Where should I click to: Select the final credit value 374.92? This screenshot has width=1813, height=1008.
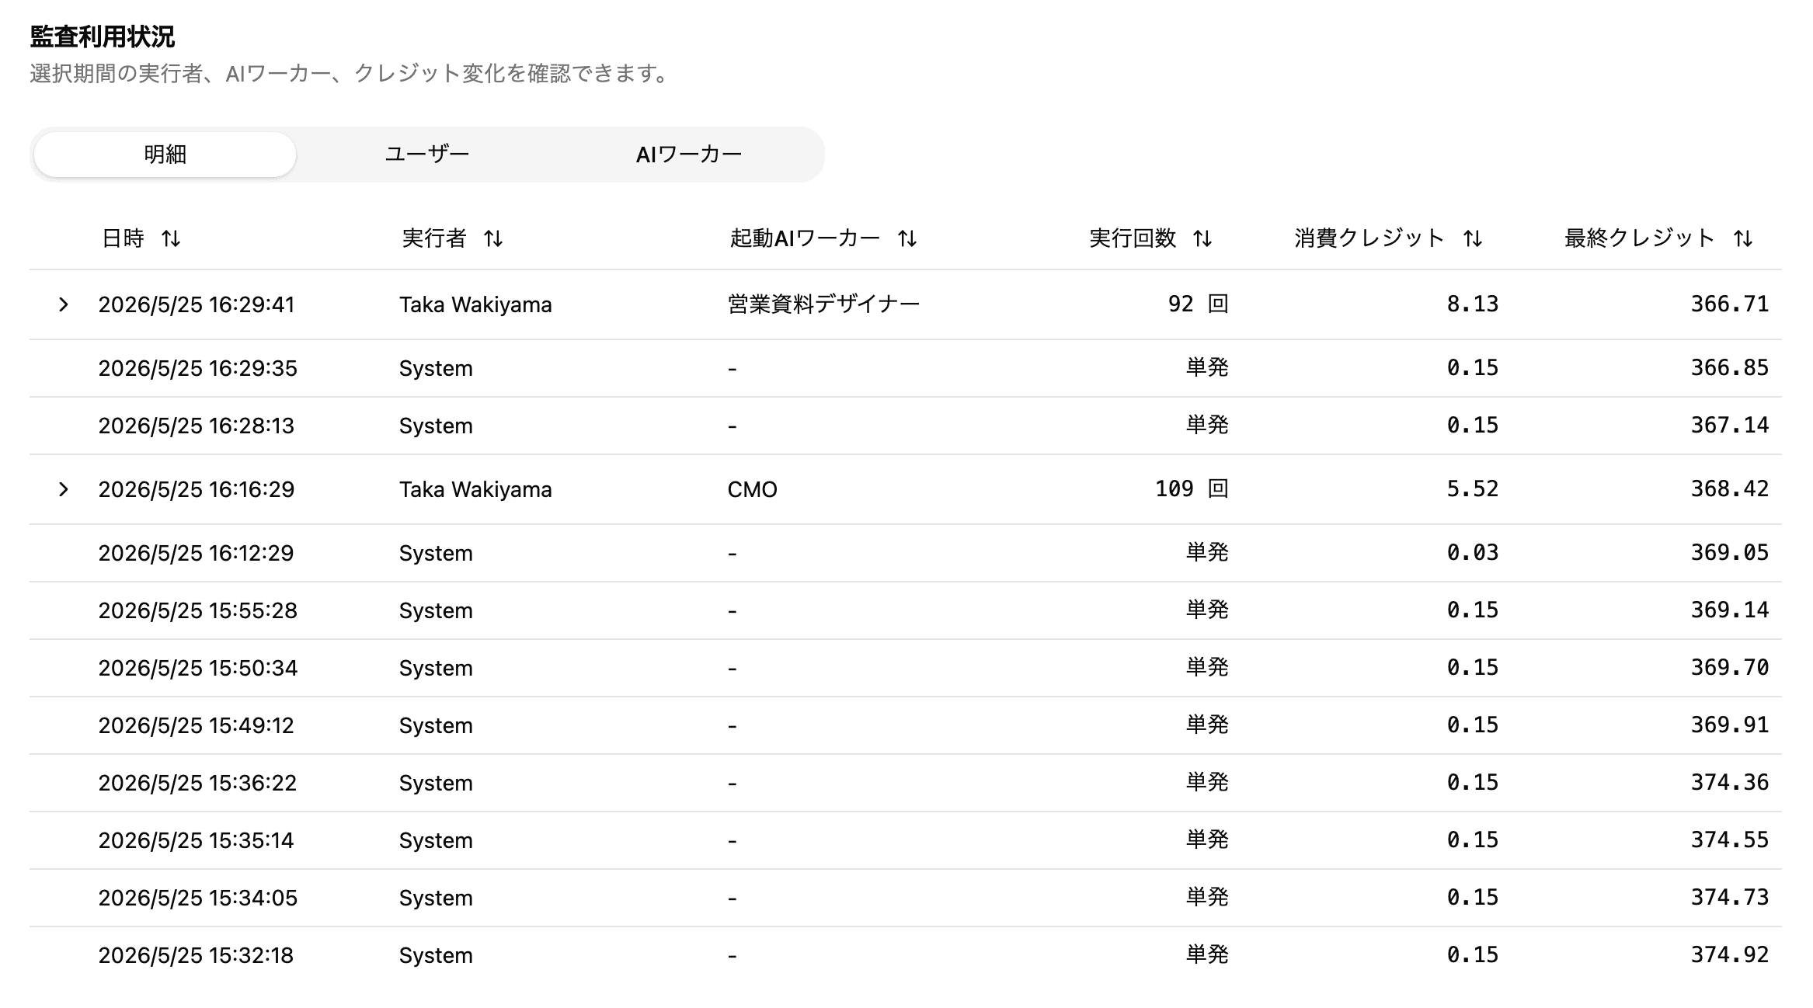click(x=1730, y=954)
